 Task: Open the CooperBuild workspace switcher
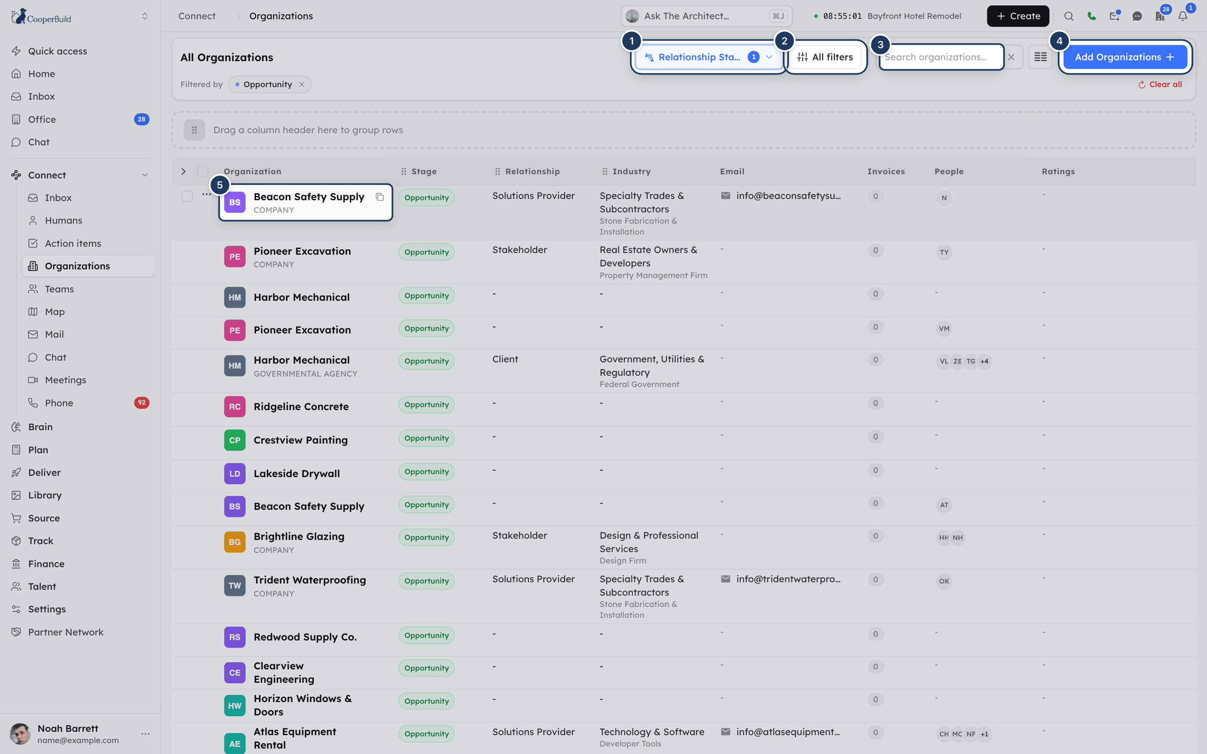[x=145, y=16]
